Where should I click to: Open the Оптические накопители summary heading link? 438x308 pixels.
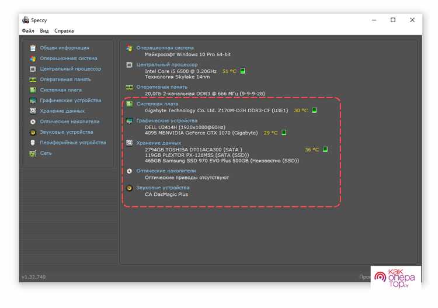coord(166,171)
